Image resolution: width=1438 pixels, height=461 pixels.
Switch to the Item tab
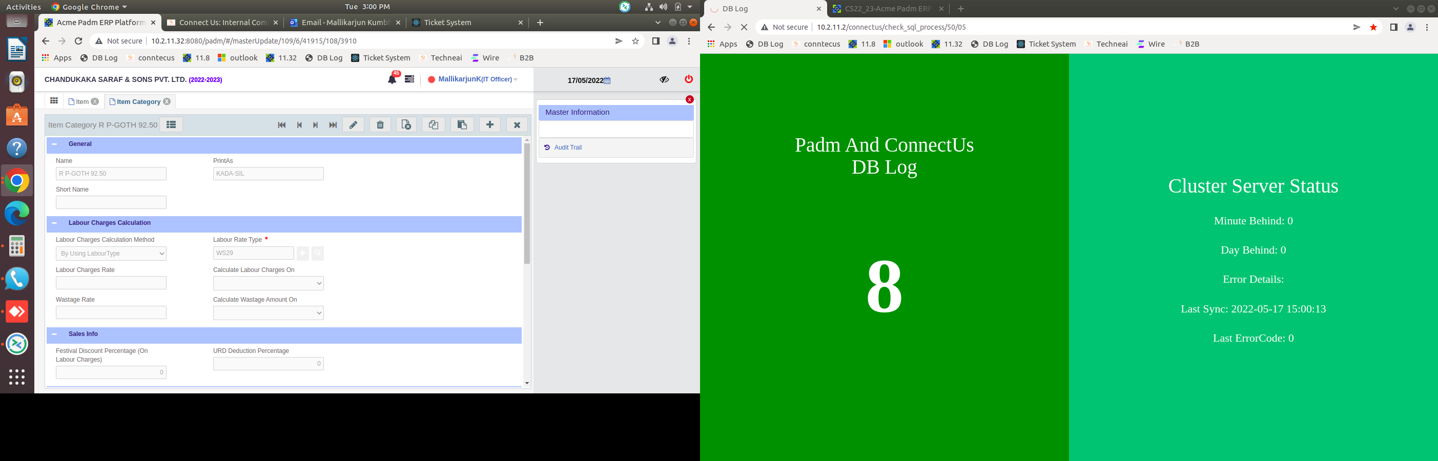pyautogui.click(x=82, y=101)
